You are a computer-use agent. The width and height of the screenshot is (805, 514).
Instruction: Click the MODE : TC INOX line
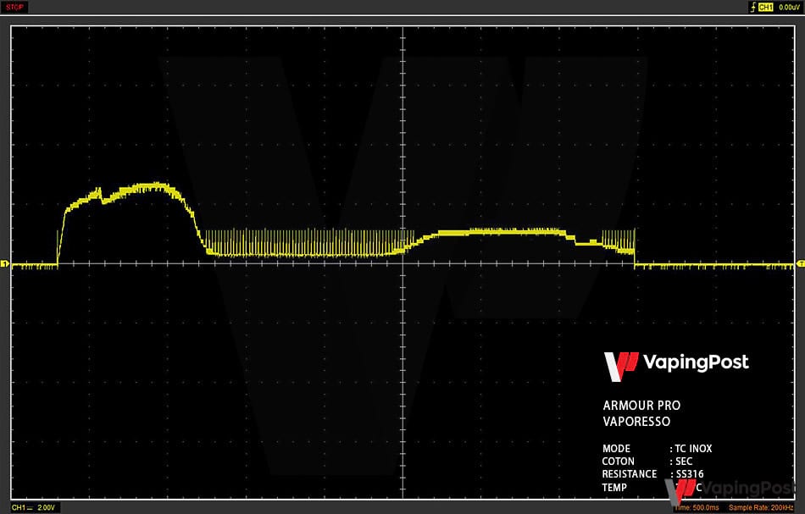[x=657, y=449]
